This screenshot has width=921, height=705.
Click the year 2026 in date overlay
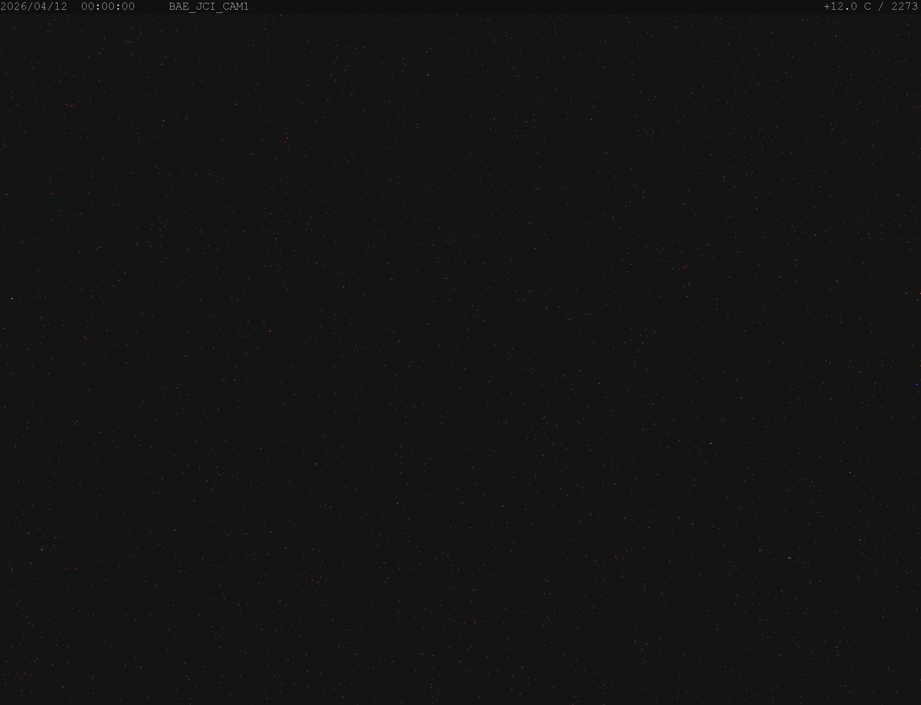[x=14, y=7]
